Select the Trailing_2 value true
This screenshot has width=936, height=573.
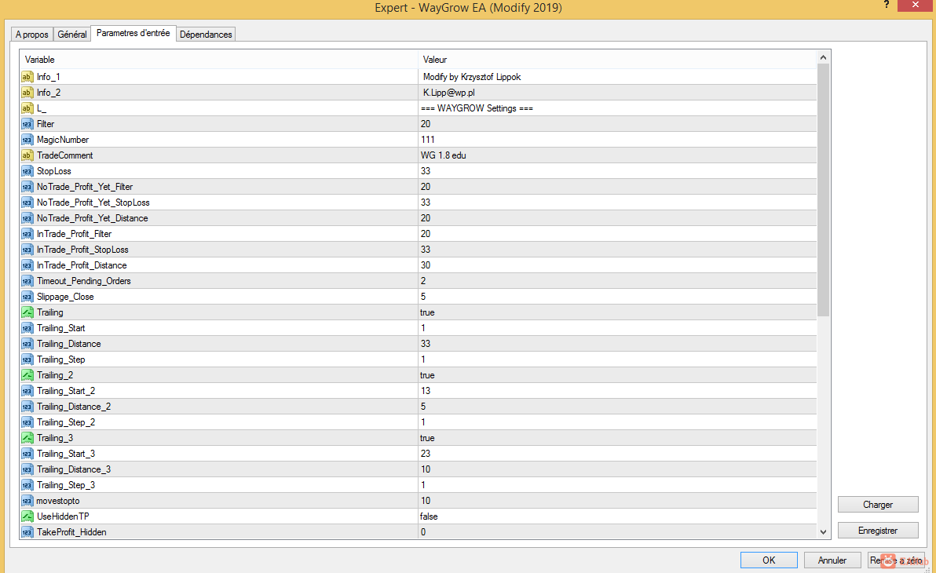click(427, 375)
